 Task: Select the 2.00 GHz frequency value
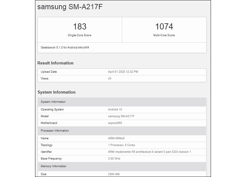pyautogui.click(x=114, y=159)
